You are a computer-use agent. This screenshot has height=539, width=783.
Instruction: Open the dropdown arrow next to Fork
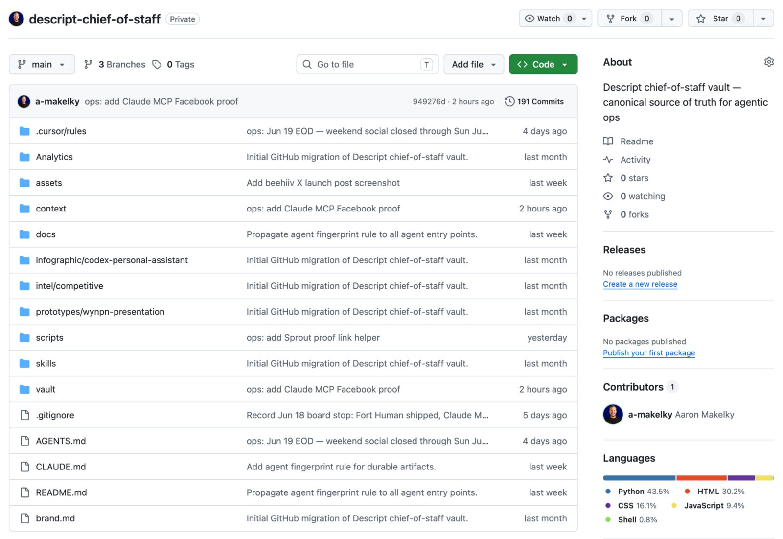click(672, 19)
